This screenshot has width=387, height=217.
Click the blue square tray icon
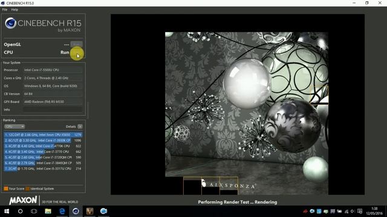(x=319, y=212)
